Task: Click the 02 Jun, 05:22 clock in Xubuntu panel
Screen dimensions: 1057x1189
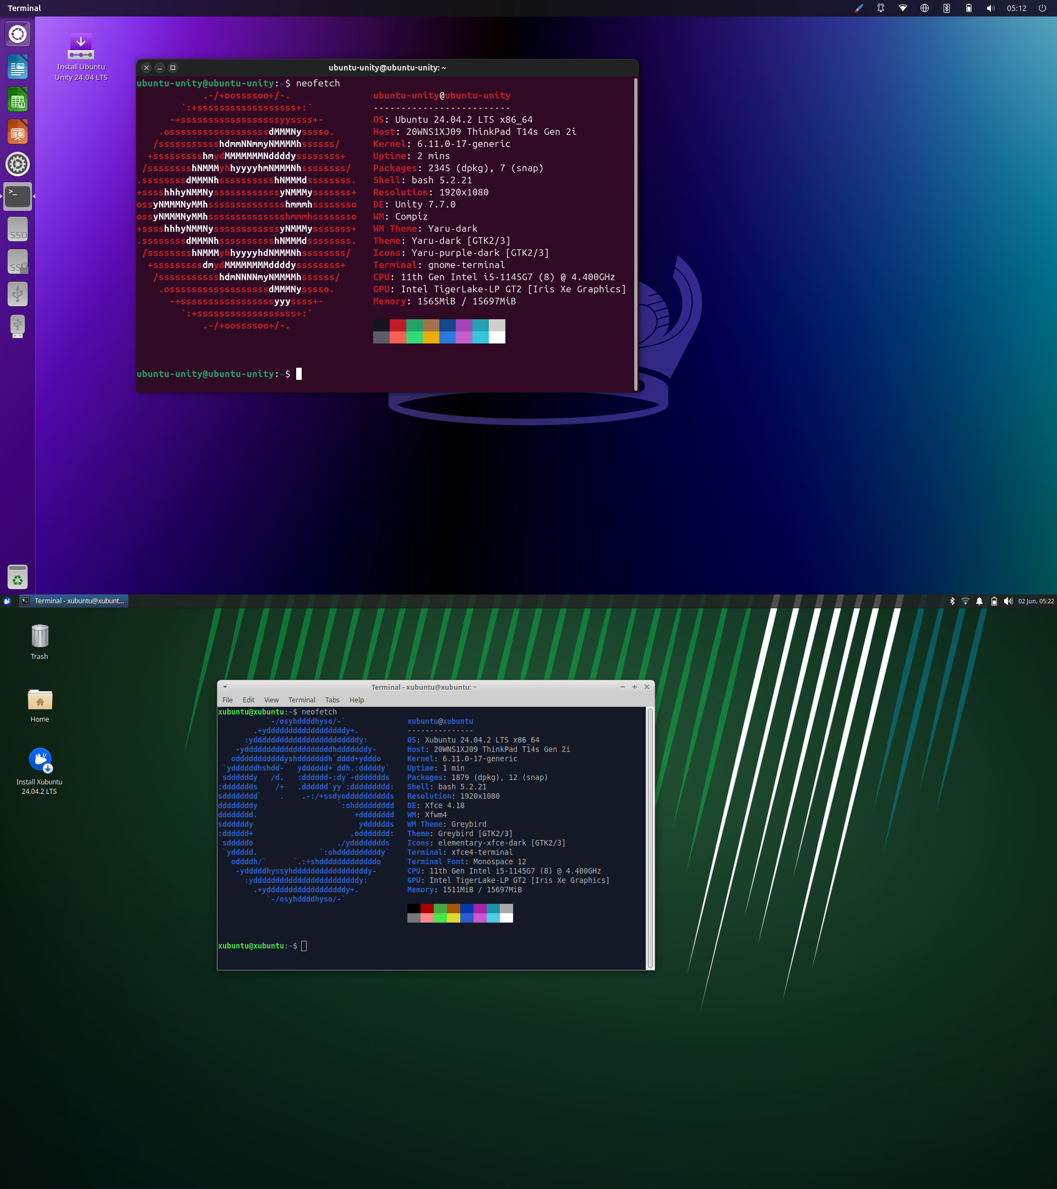Action: [x=1036, y=601]
